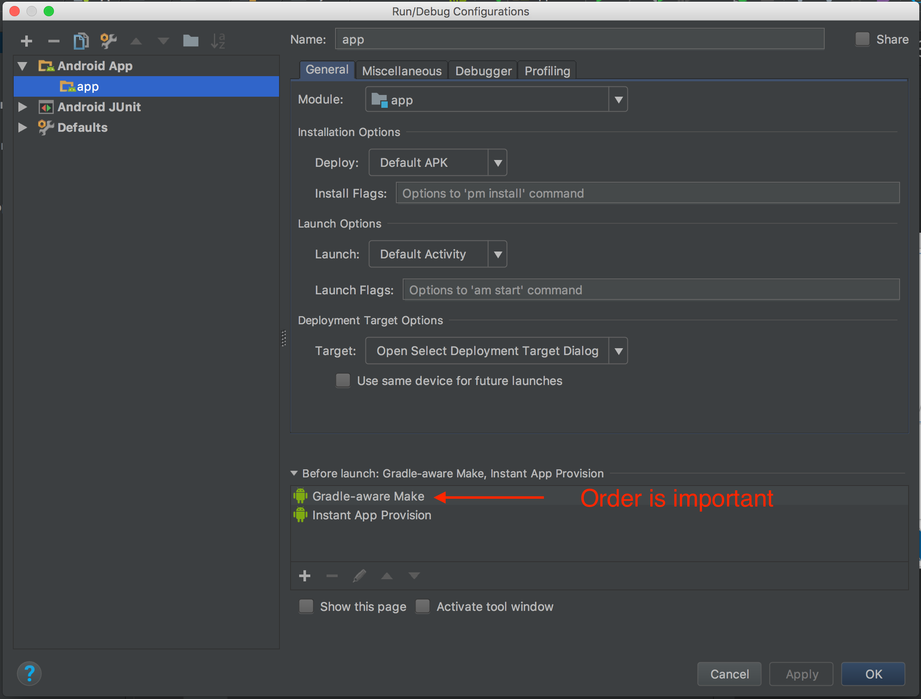This screenshot has width=921, height=699.
Task: Expand the Android JUnit tree node
Action: [23, 107]
